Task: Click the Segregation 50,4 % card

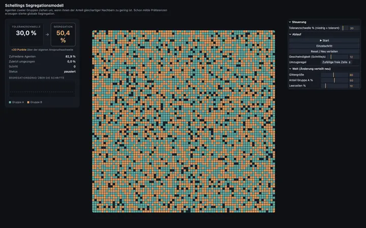Action: (x=63, y=34)
